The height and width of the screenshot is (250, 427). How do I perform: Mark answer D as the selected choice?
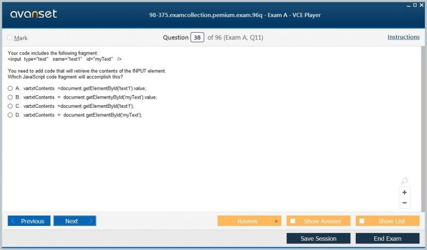10,115
